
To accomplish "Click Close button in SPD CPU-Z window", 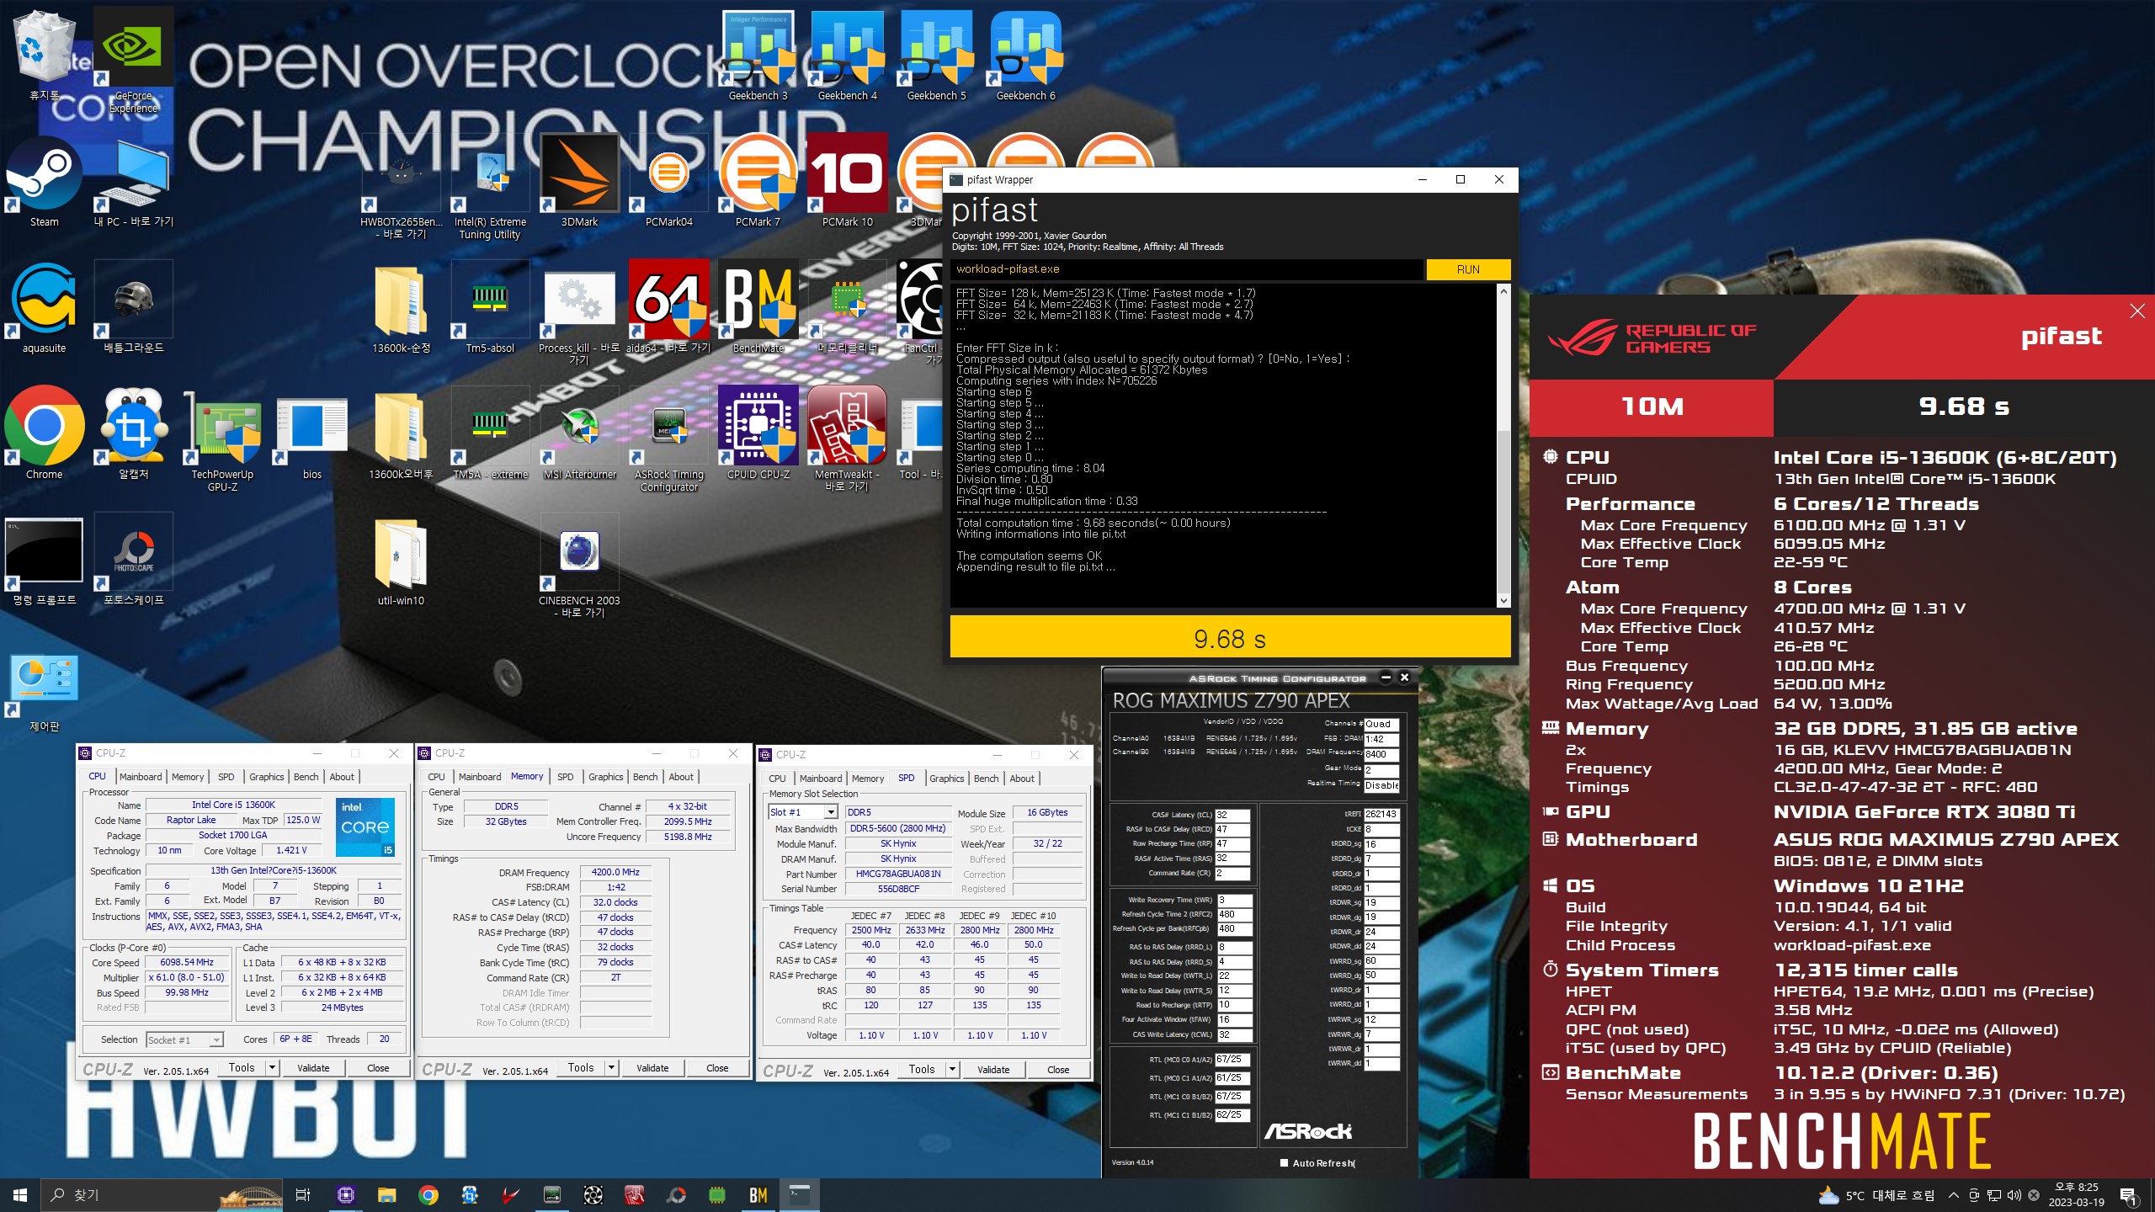I will pyautogui.click(x=1058, y=1069).
